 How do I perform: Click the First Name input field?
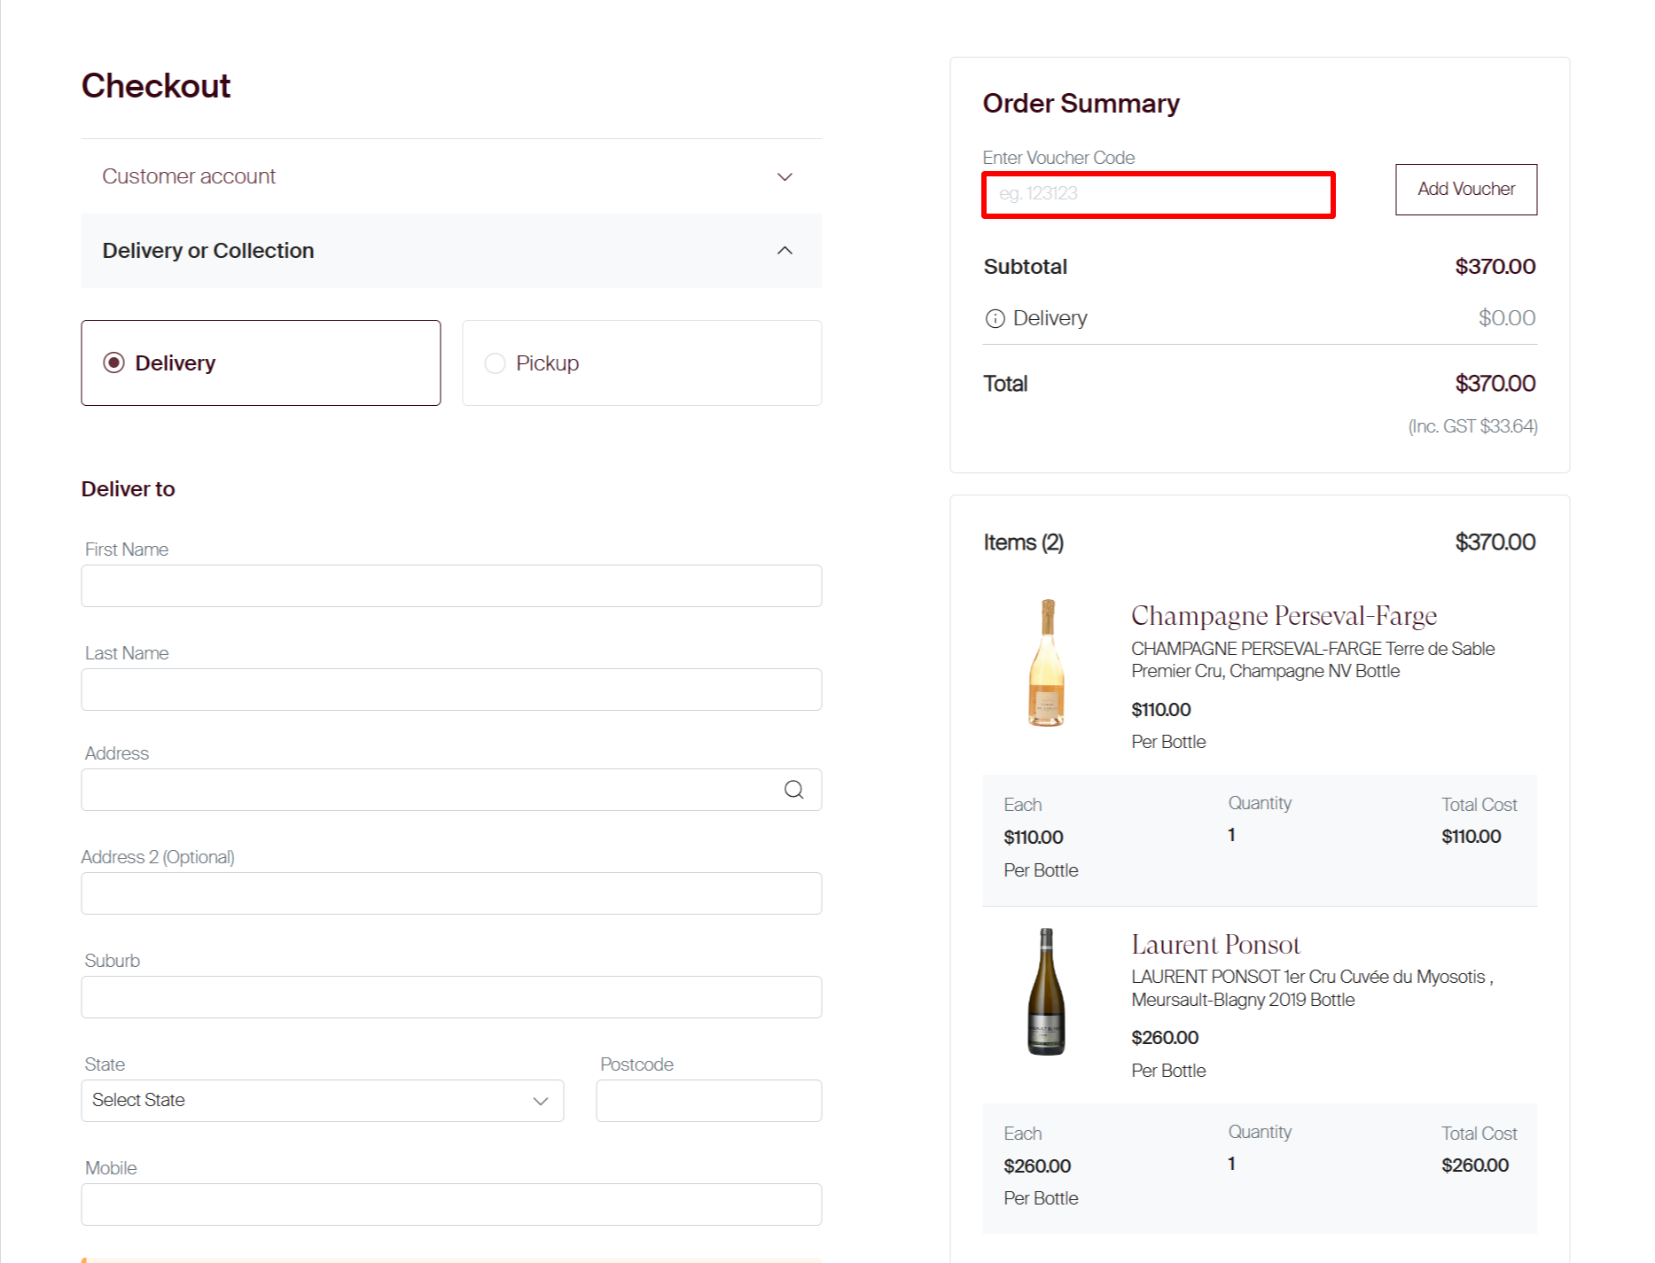451,585
